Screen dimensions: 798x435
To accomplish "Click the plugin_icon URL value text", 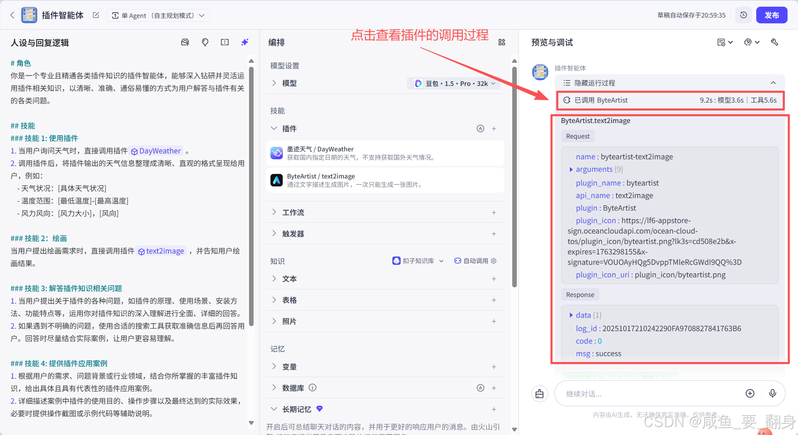I will coord(654,241).
